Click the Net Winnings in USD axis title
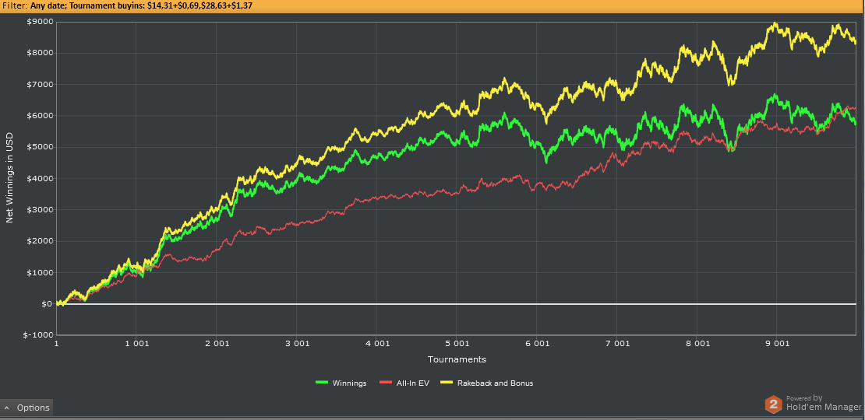The height and width of the screenshot is (420, 865). pos(9,177)
